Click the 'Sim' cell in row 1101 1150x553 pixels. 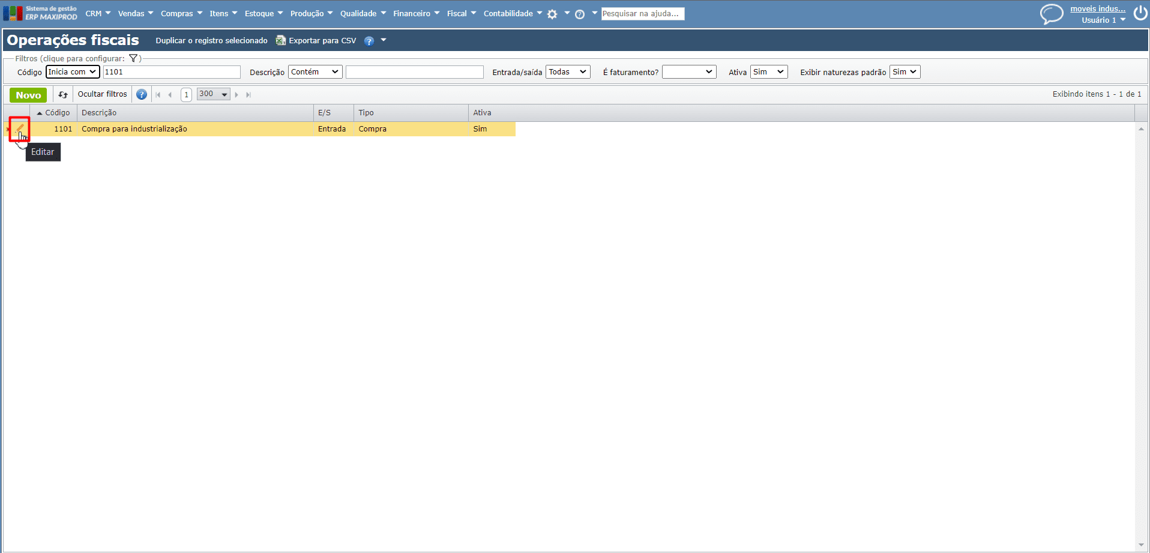pos(492,129)
